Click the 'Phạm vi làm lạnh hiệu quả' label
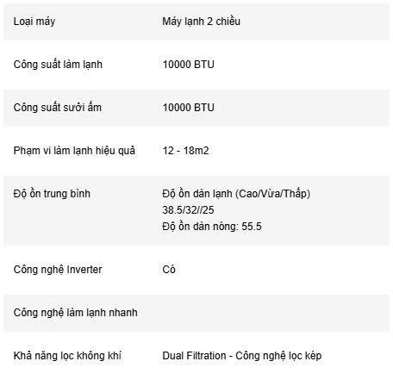The width and height of the screenshot is (393, 380). 74,151
